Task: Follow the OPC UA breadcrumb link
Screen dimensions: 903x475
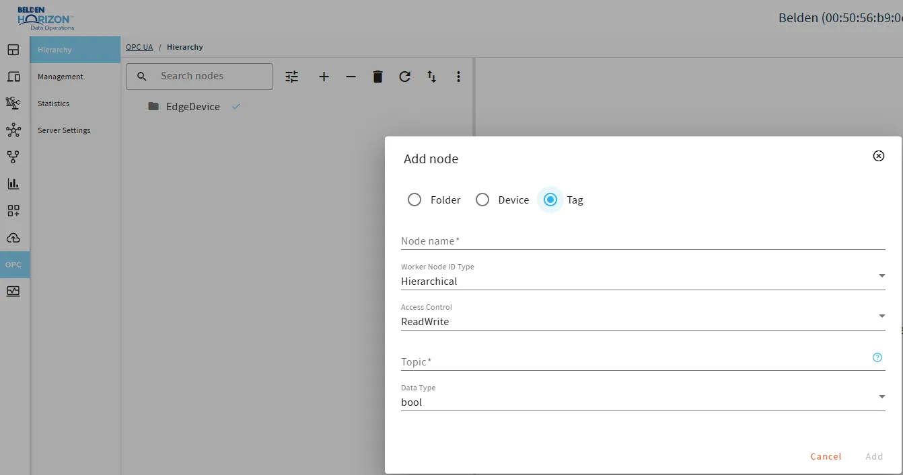Action: 139,47
